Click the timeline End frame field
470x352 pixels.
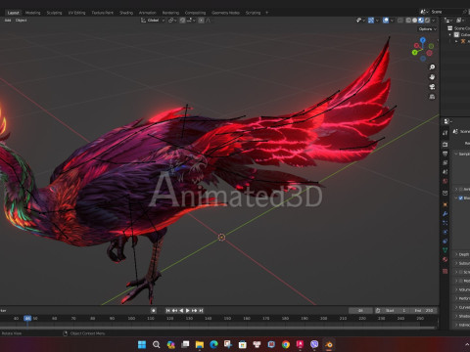pos(424,311)
